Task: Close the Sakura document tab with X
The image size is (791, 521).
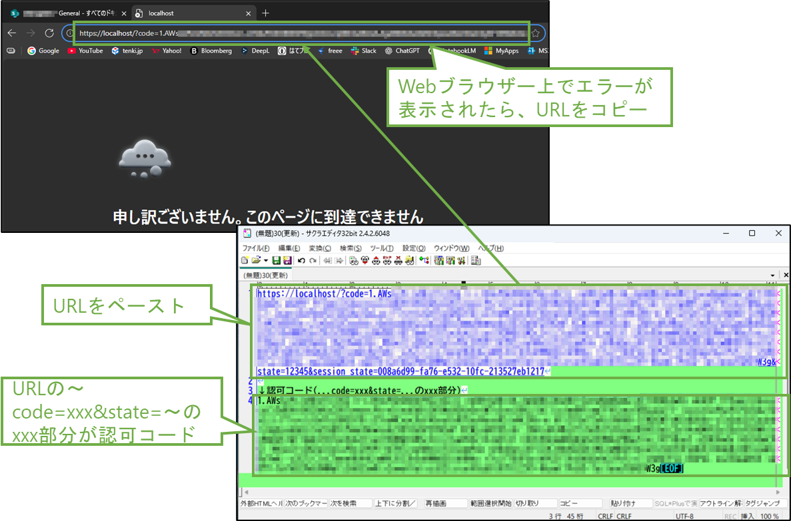Action: pos(786,275)
